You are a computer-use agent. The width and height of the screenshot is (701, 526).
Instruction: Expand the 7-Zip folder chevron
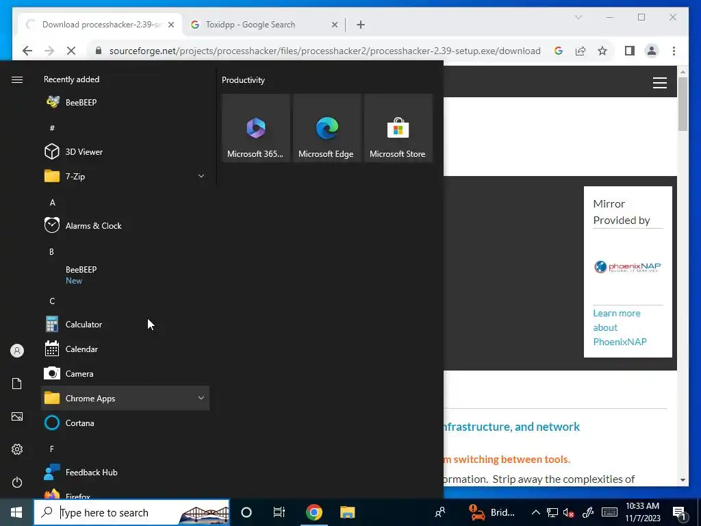pos(201,176)
